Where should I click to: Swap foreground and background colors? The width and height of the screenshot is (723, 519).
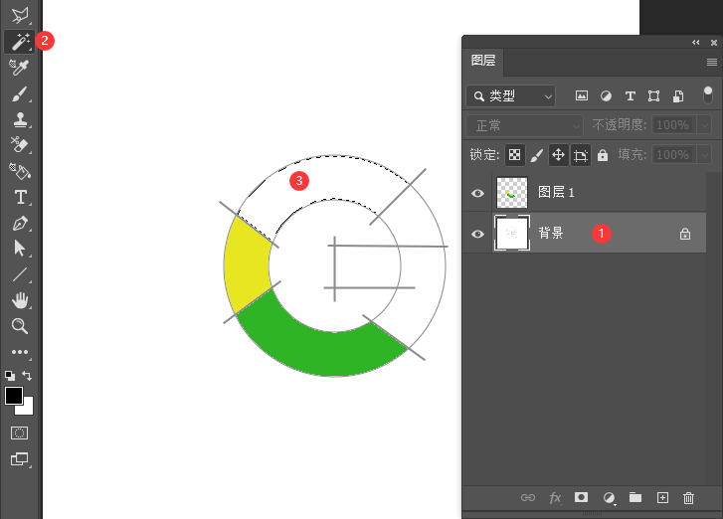[x=27, y=376]
